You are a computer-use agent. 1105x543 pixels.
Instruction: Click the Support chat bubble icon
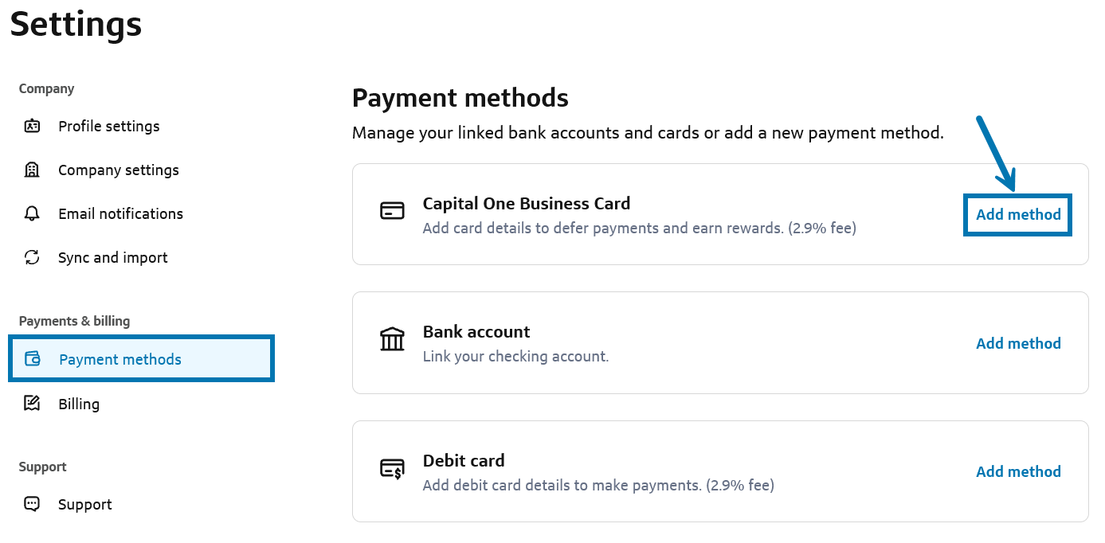tap(32, 504)
